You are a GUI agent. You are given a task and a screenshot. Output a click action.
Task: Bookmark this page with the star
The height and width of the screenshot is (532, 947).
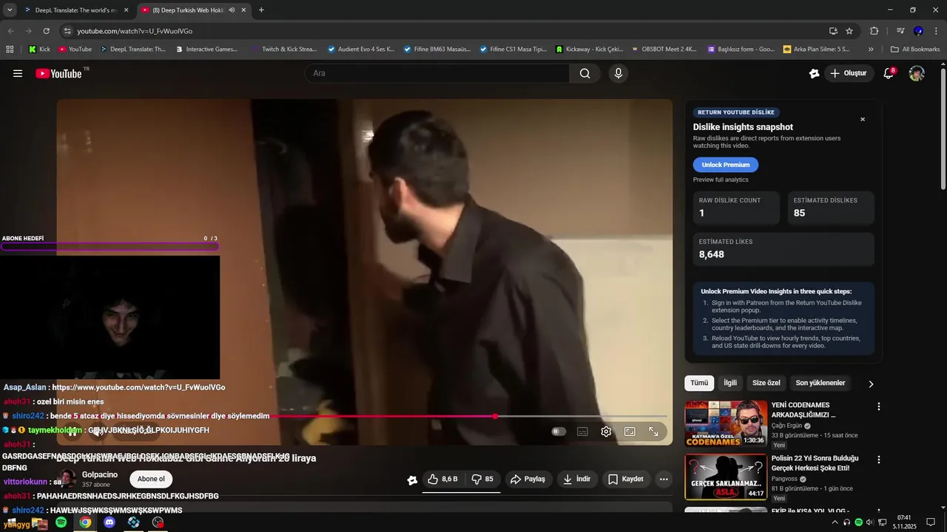pos(849,31)
